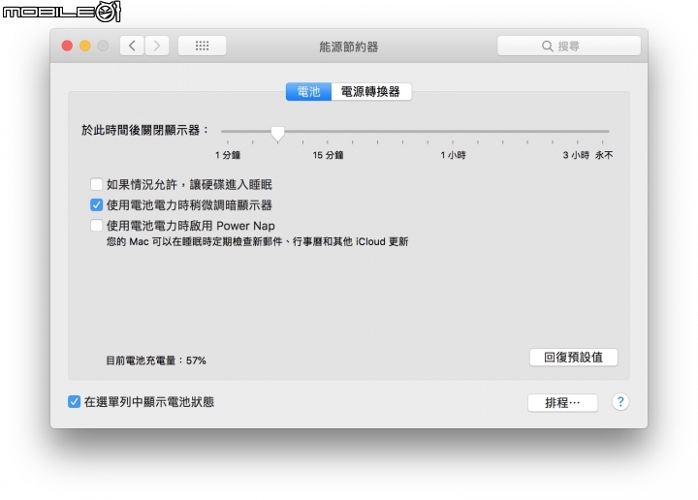Screen dimensions: 698x500
Task: Enable Power Nap on battery checkbox
Action: (x=96, y=225)
